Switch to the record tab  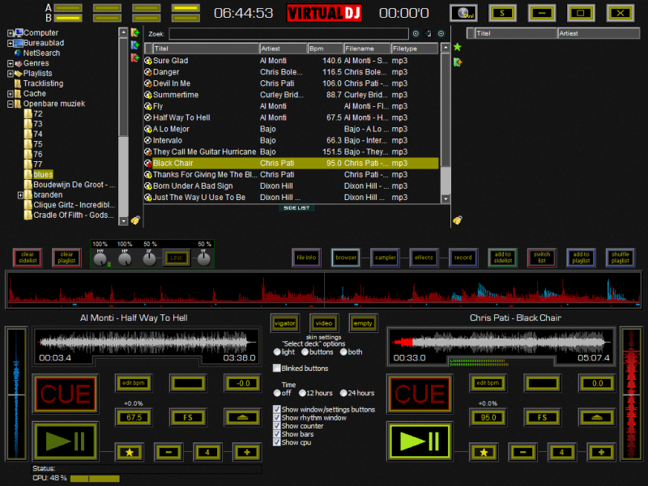[463, 258]
